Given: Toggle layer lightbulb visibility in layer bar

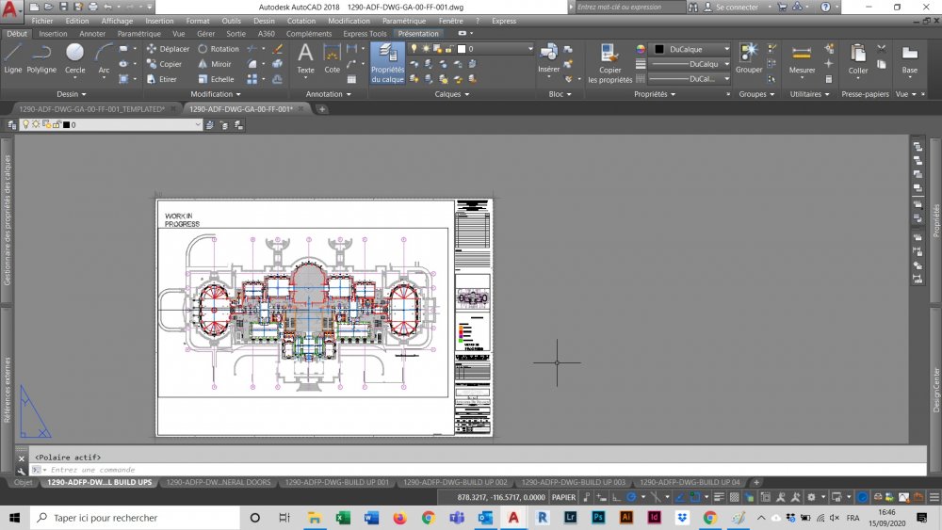Looking at the screenshot, I should coord(25,124).
